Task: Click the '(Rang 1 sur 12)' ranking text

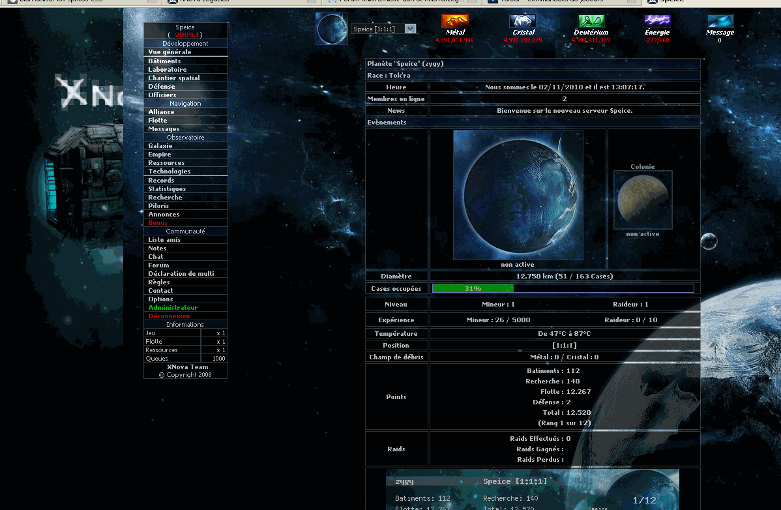Action: pos(565,423)
